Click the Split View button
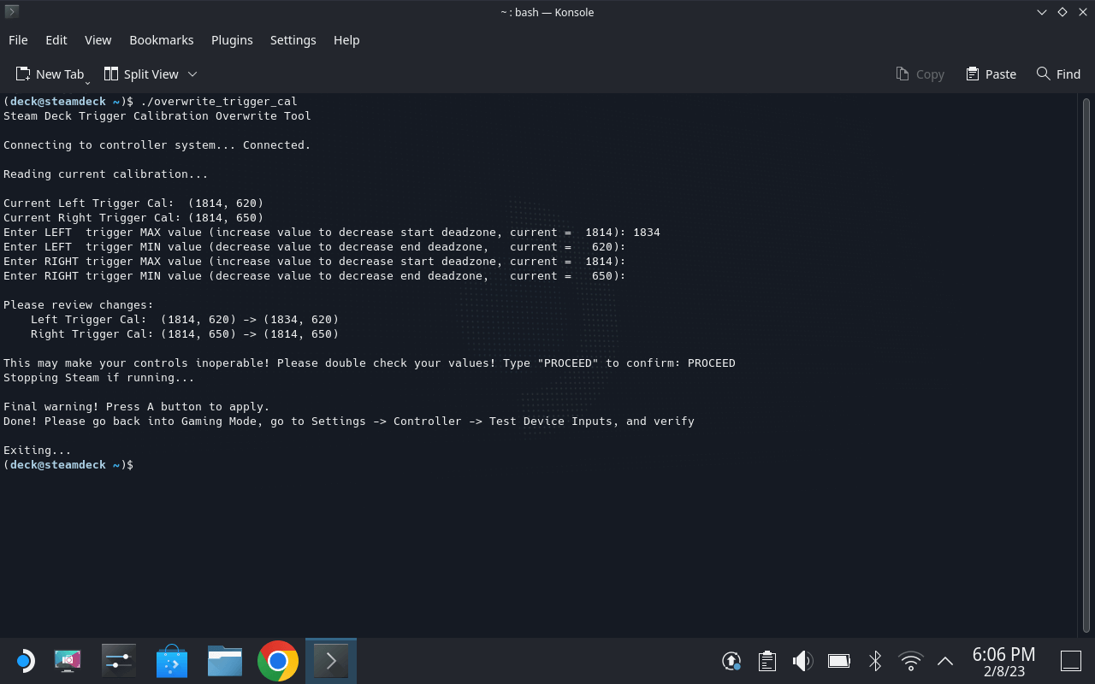 [141, 74]
